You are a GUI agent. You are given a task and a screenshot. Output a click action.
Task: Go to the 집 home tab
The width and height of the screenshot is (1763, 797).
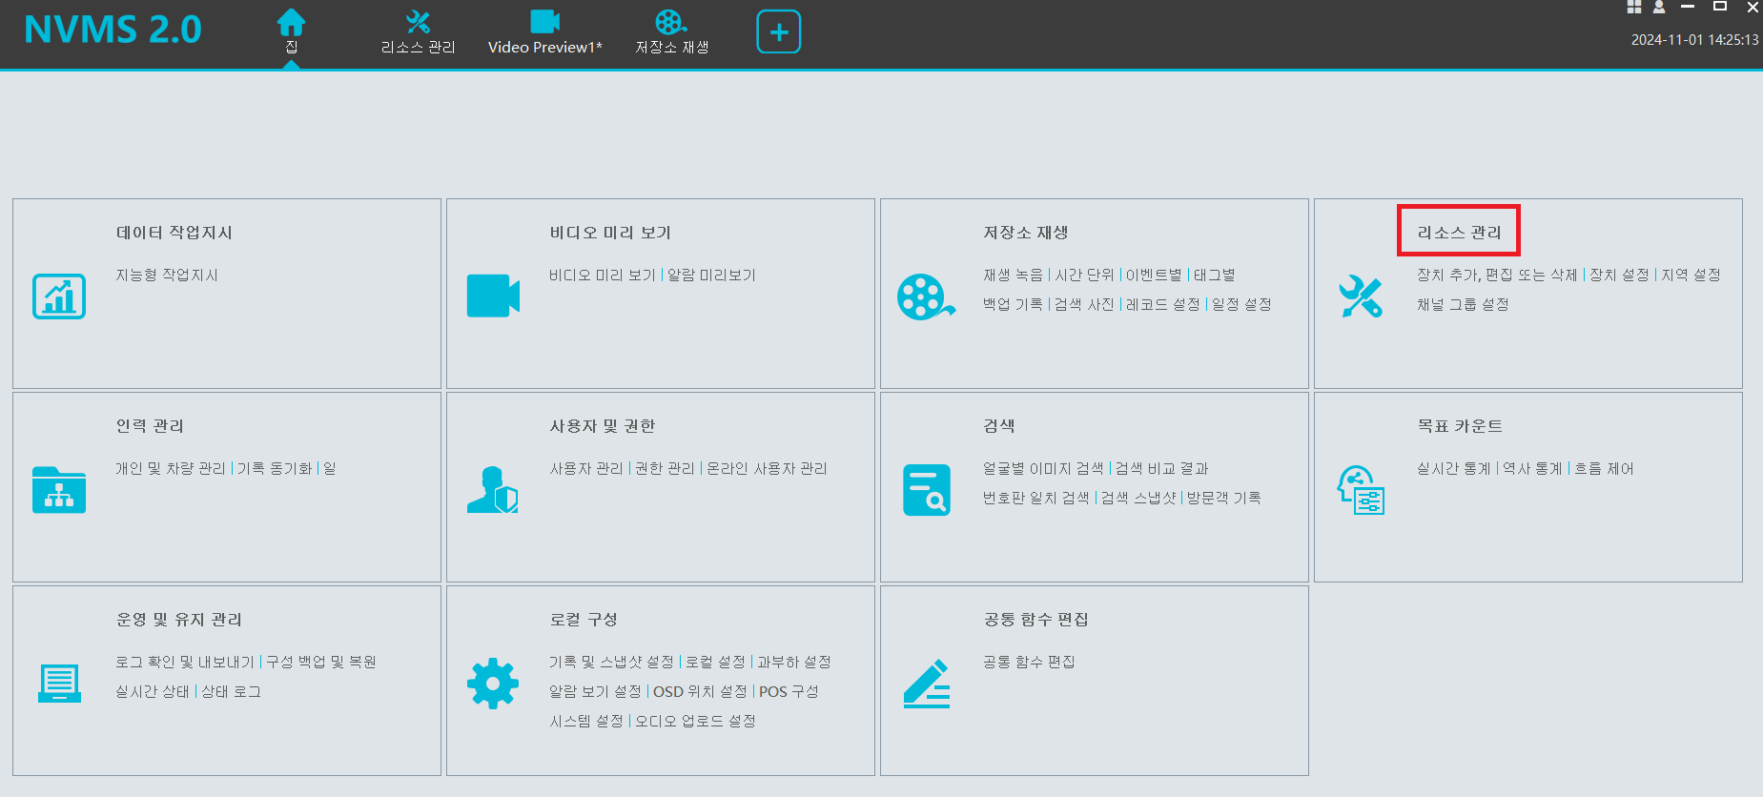click(291, 31)
